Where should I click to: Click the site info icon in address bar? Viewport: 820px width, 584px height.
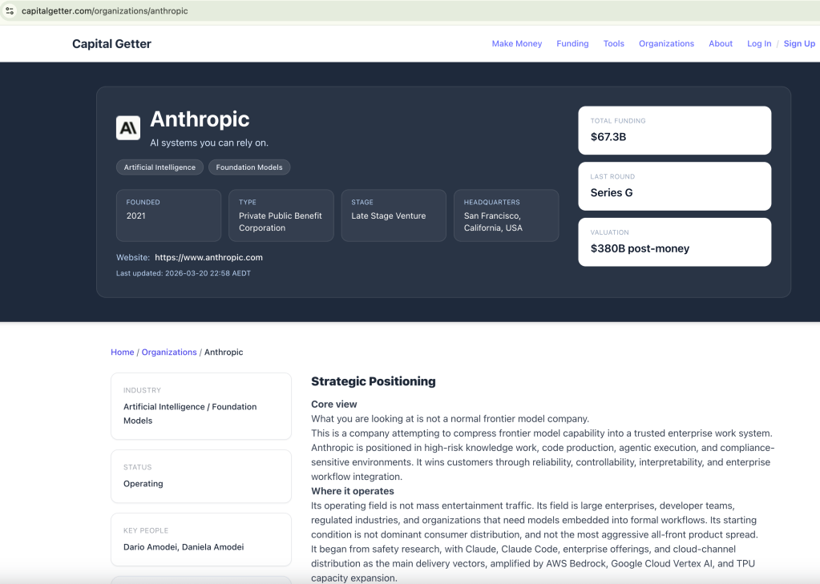10,11
